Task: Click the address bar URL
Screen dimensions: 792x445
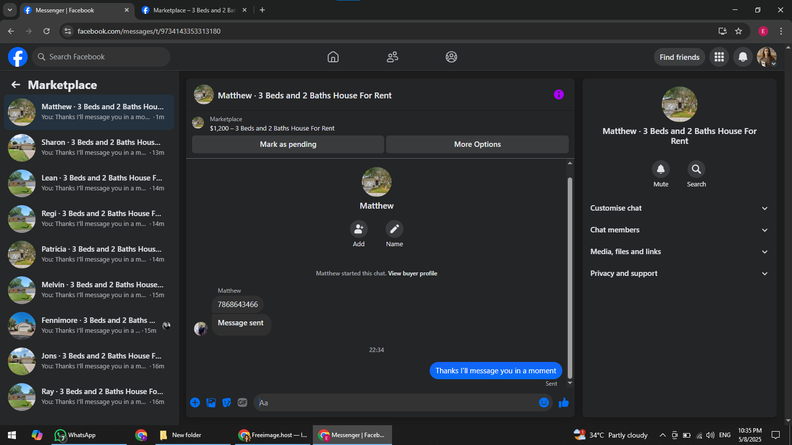Action: [149, 31]
